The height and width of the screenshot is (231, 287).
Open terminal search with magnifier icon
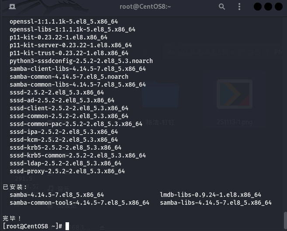click(222, 7)
